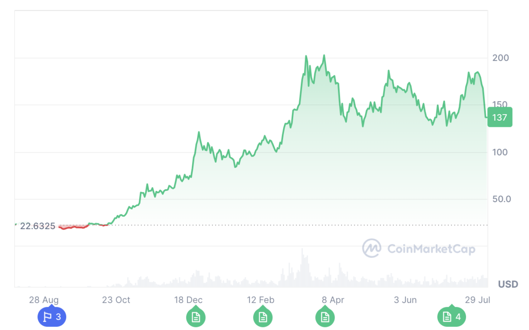Select the 3 Jun date label
This screenshot has width=529, height=330.
[x=405, y=300]
